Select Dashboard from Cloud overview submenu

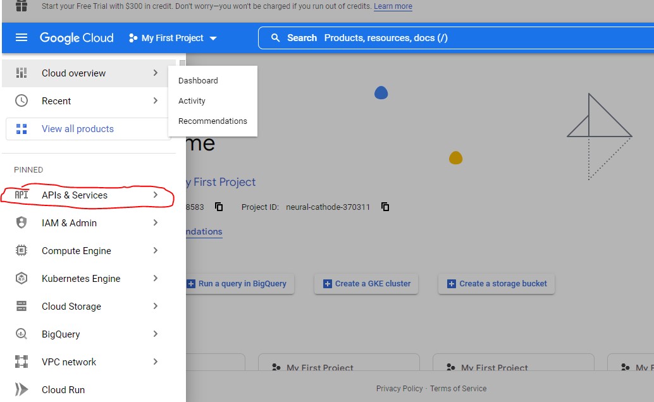coord(198,81)
